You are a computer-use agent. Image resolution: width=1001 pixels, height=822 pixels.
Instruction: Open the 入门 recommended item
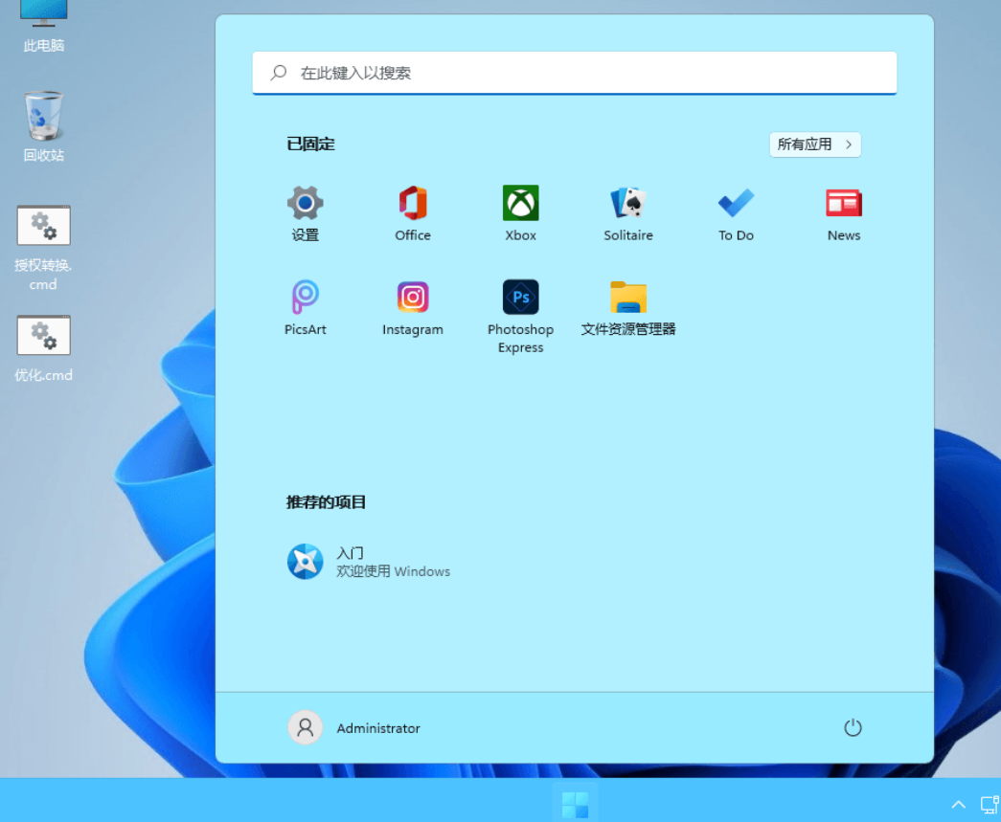(x=369, y=562)
